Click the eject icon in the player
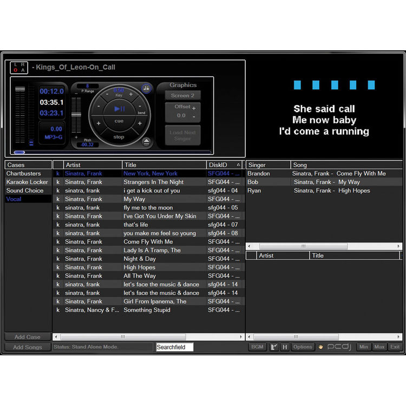Viewport: 406px width, 406px height. (x=147, y=142)
